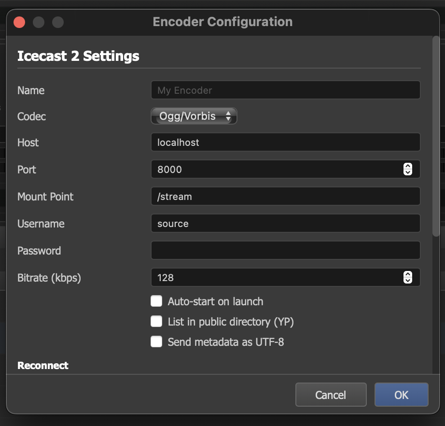Image resolution: width=445 pixels, height=426 pixels.
Task: Click the Name field showing My Encoder
Action: coord(286,90)
